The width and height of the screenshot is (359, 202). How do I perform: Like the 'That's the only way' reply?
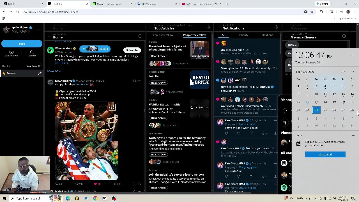[x=251, y=133]
